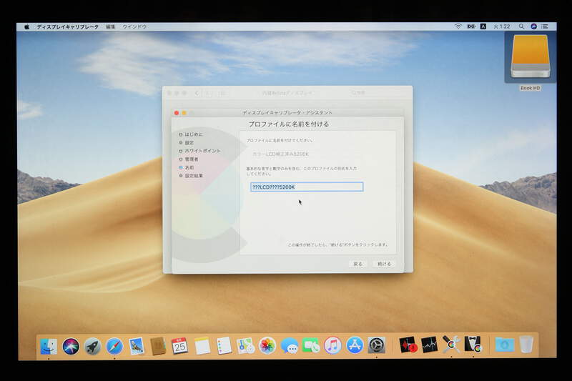Open the Downloads folder in Dock
The width and height of the screenshot is (572, 381).
[505, 345]
